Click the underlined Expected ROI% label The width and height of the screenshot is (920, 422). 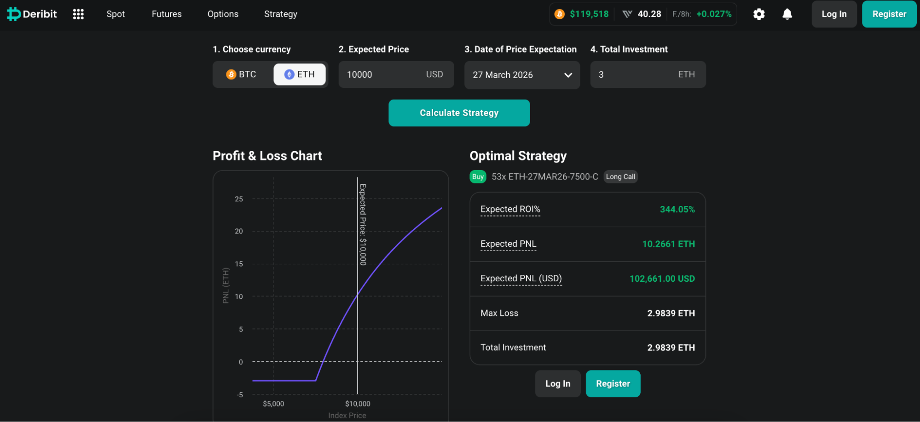tap(510, 209)
